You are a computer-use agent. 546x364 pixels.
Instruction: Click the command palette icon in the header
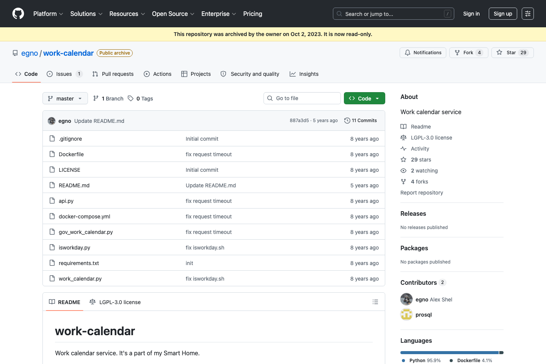point(528,13)
